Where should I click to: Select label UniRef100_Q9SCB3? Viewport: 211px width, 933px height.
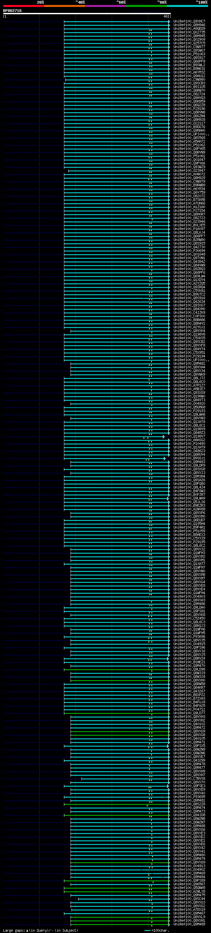[x=189, y=83]
